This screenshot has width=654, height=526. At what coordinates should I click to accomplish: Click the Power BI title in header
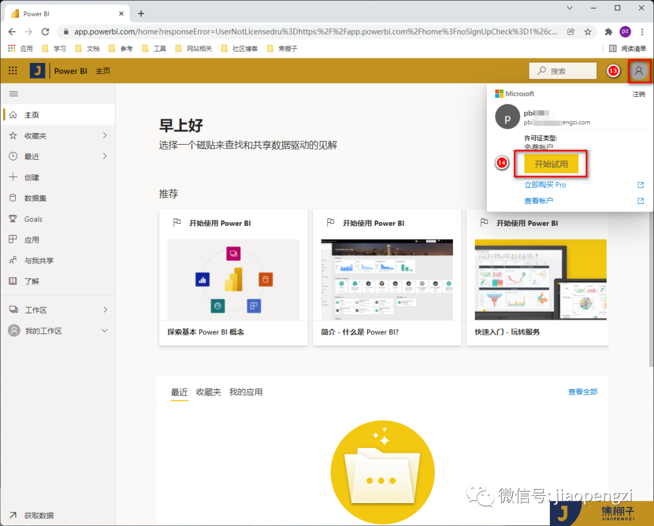coord(70,71)
